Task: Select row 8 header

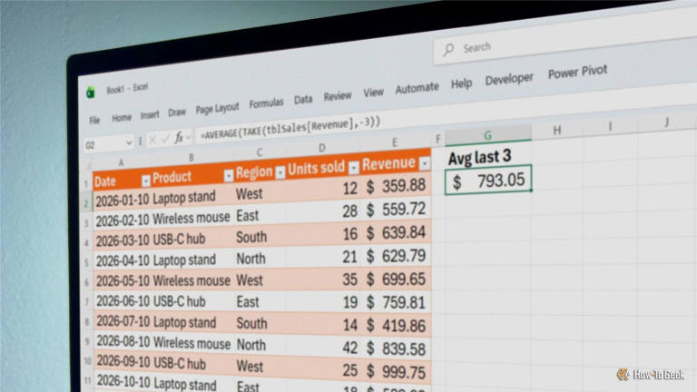Action: click(87, 322)
